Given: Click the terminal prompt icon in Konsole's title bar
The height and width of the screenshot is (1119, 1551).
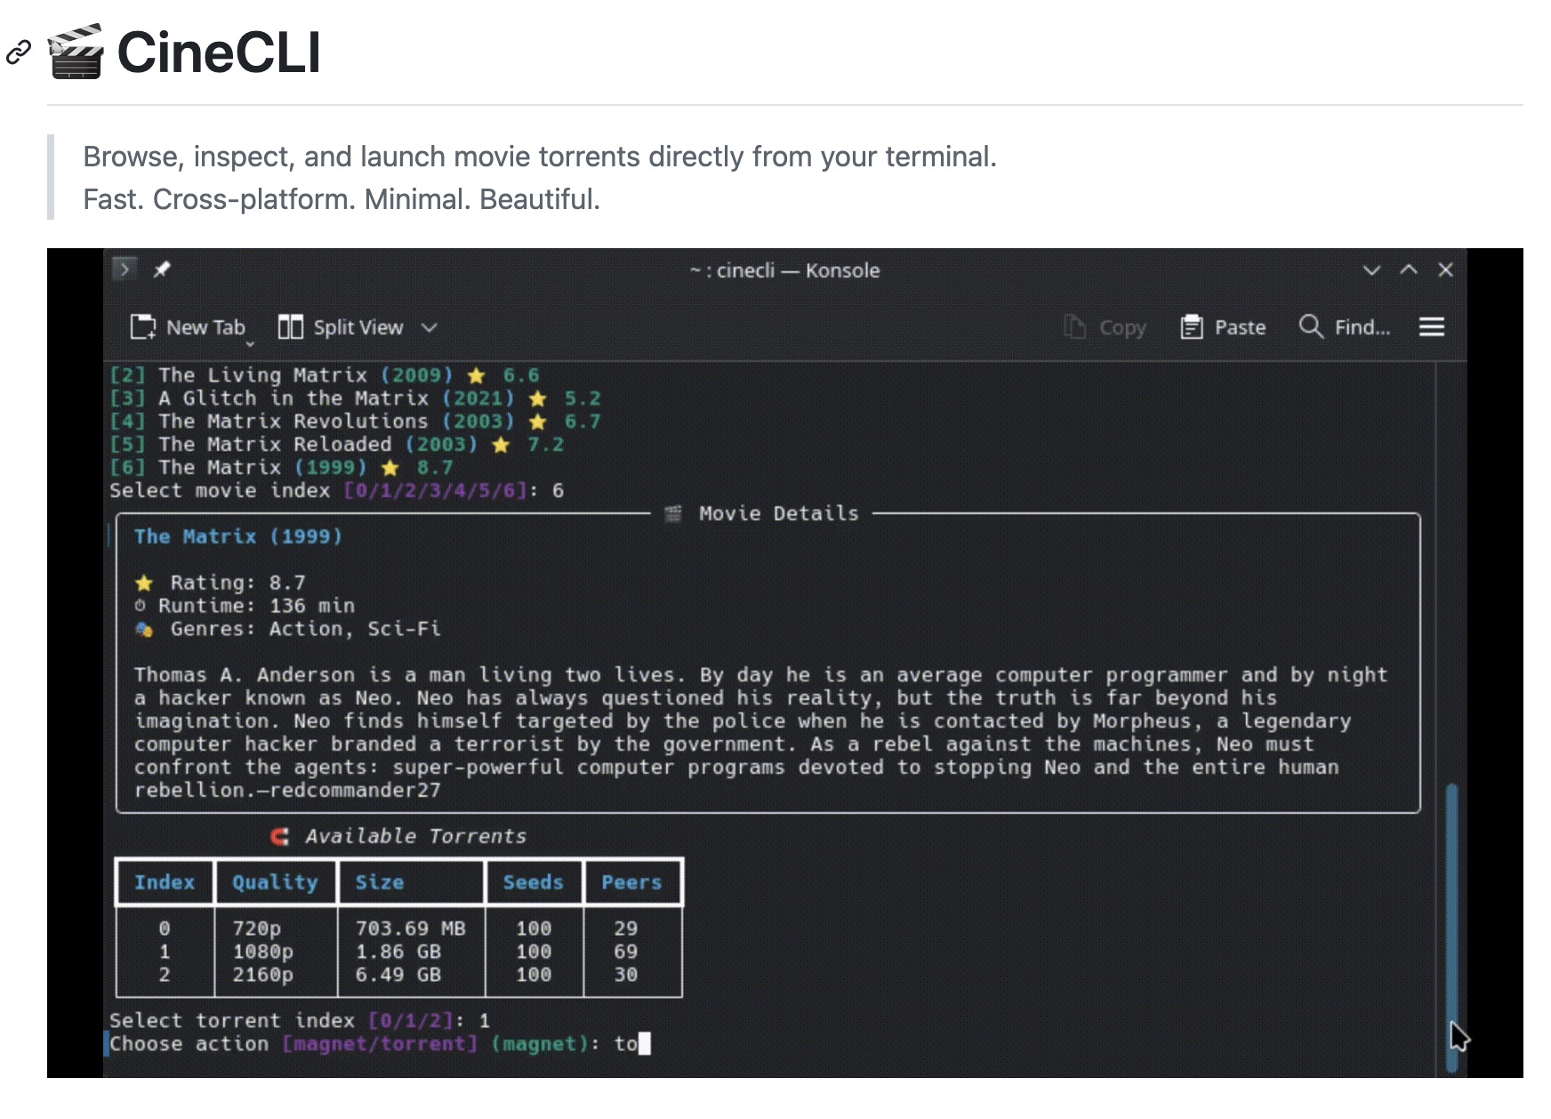Looking at the screenshot, I should (125, 269).
